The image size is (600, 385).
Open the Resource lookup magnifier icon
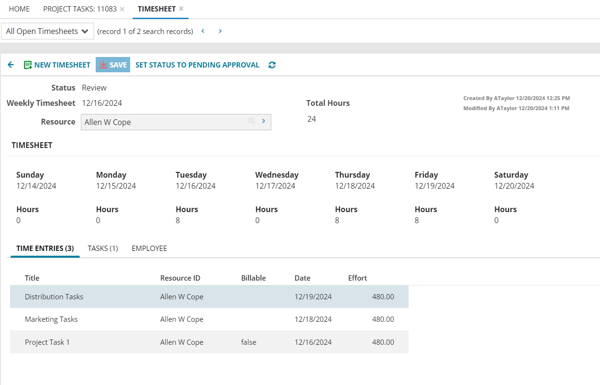251,122
